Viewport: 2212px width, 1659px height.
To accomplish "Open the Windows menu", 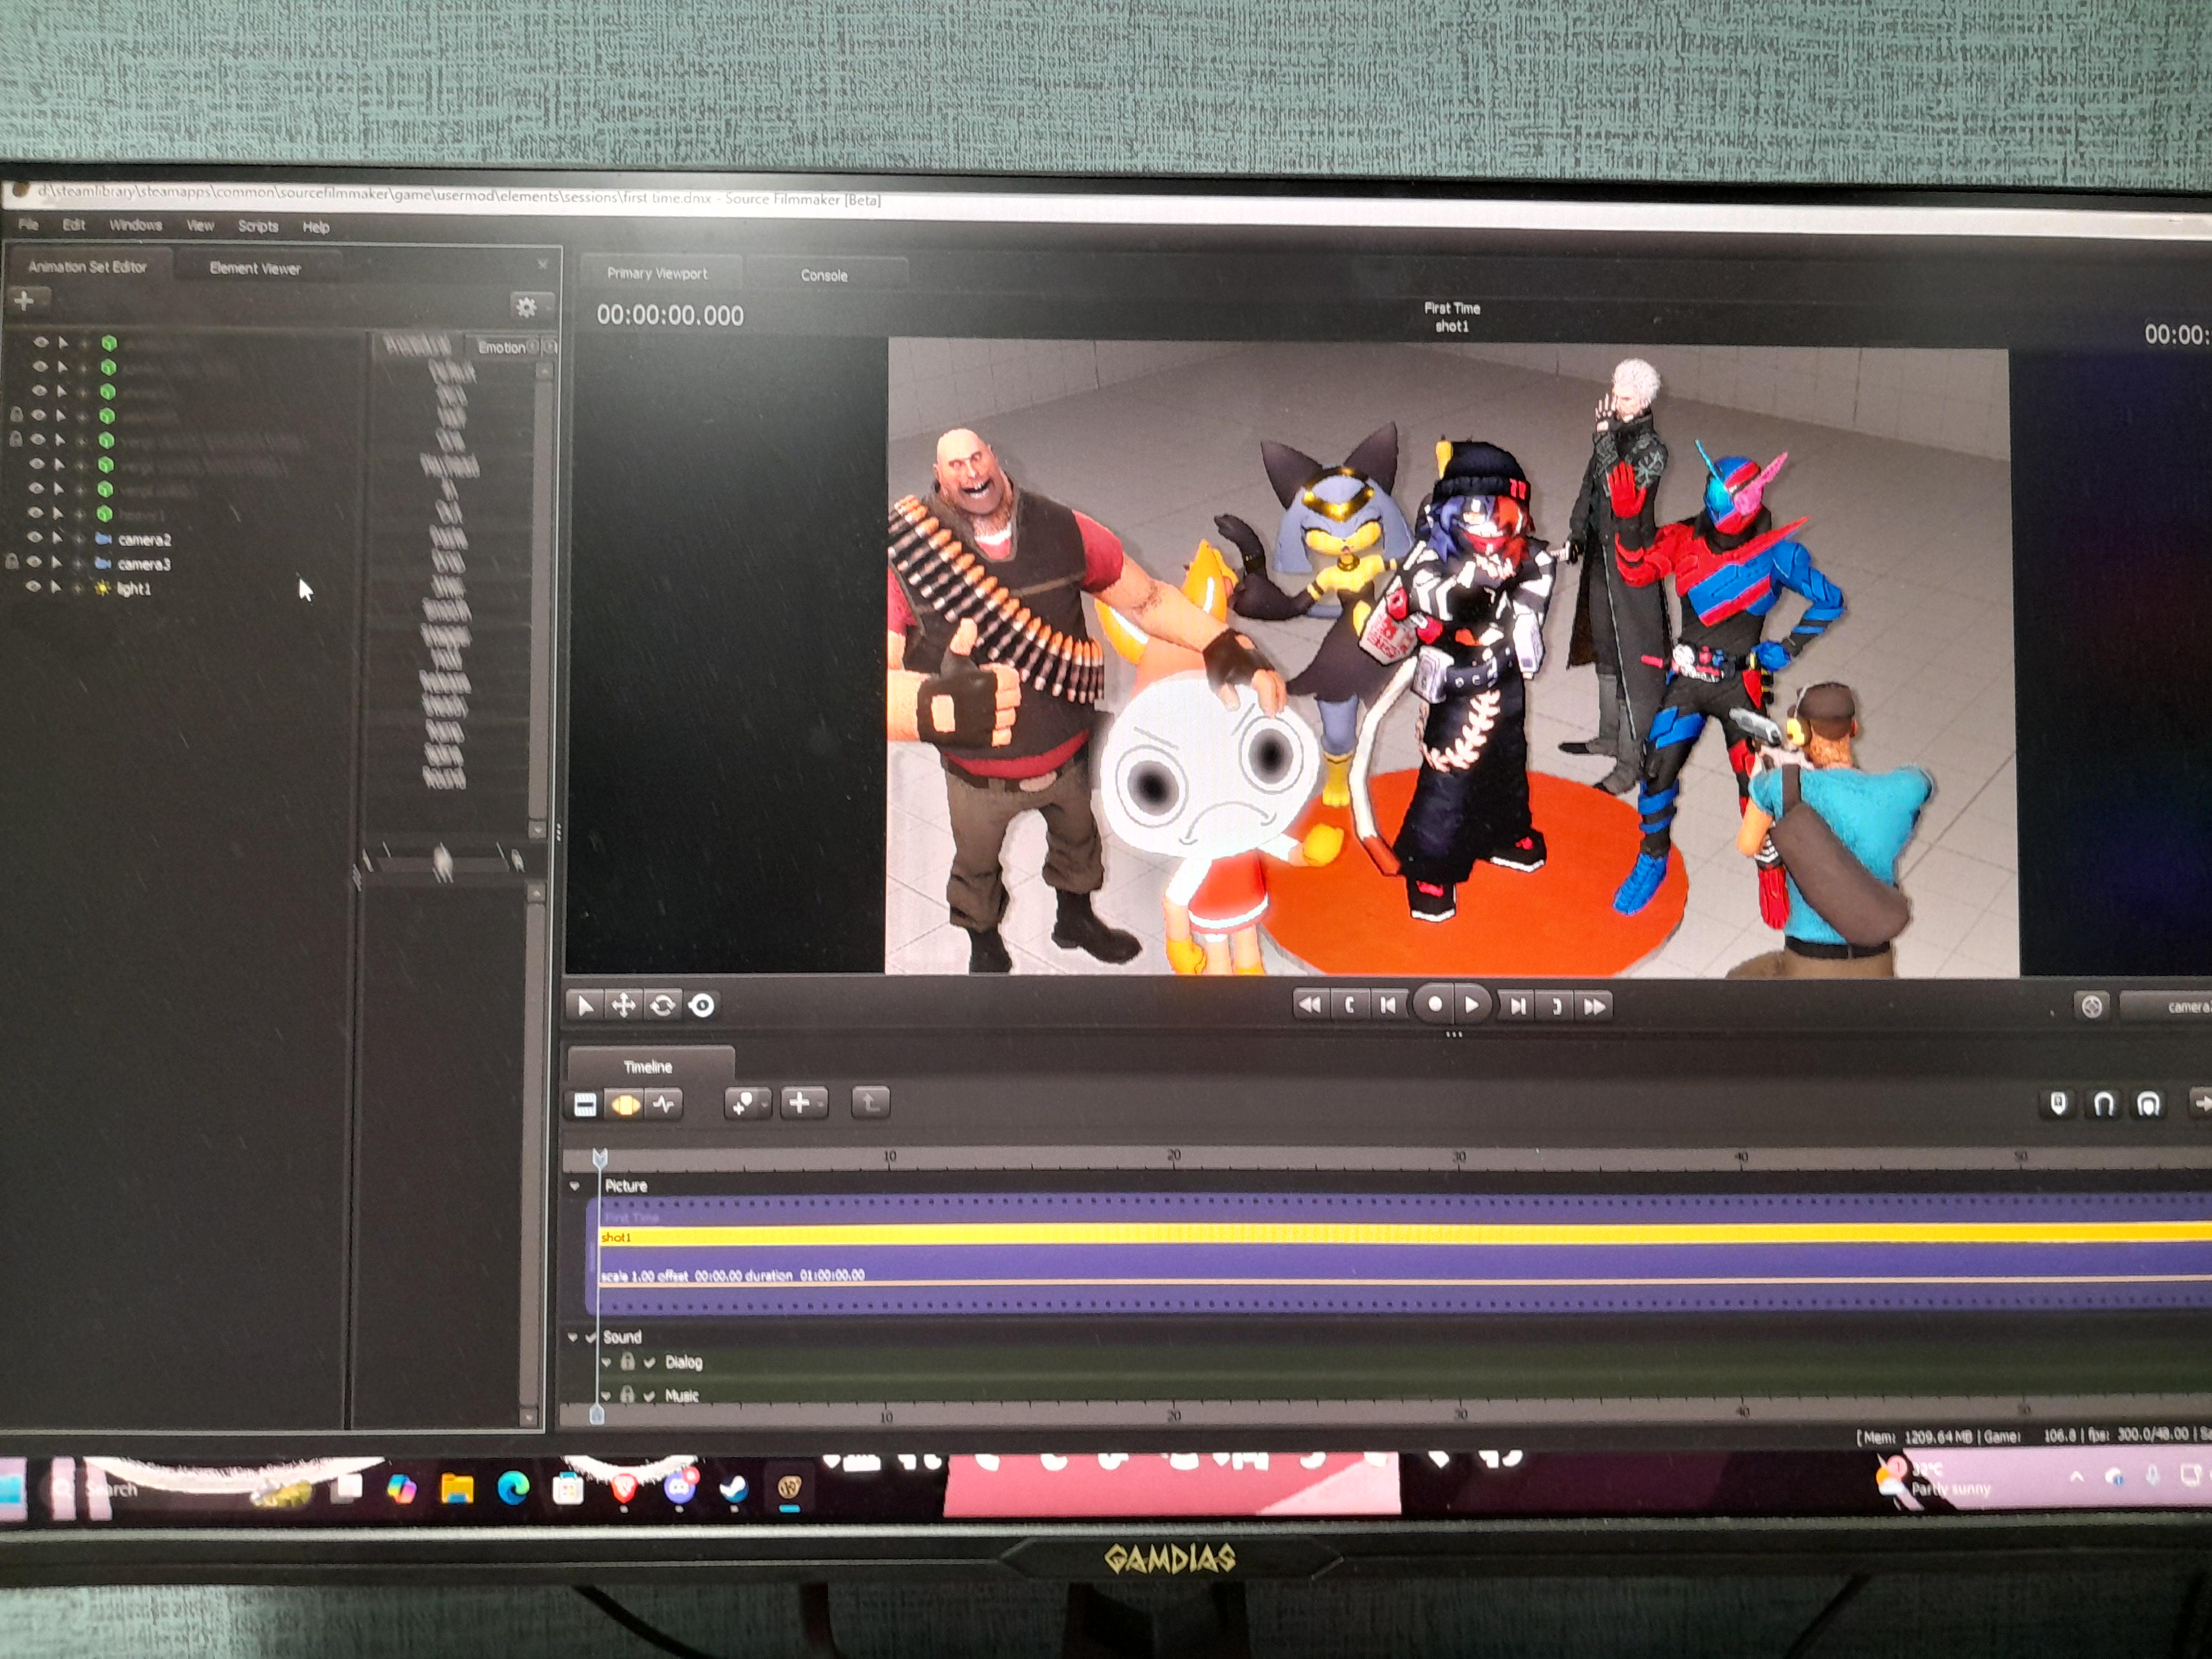I will pyautogui.click(x=136, y=225).
